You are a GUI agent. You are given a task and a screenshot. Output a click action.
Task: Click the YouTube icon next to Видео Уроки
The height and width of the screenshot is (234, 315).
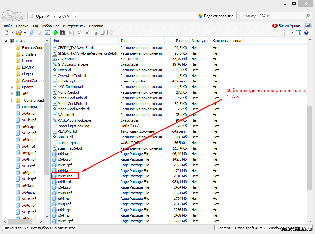click(275, 26)
